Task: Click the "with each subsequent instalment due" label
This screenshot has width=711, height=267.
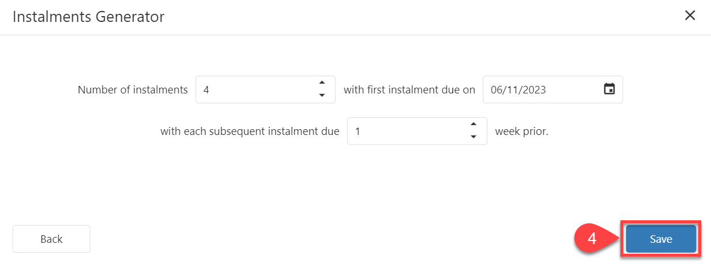Action: point(250,131)
